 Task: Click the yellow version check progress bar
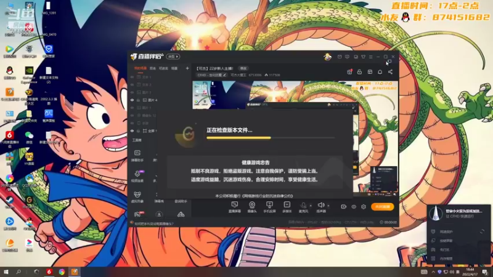pyautogui.click(x=238, y=137)
